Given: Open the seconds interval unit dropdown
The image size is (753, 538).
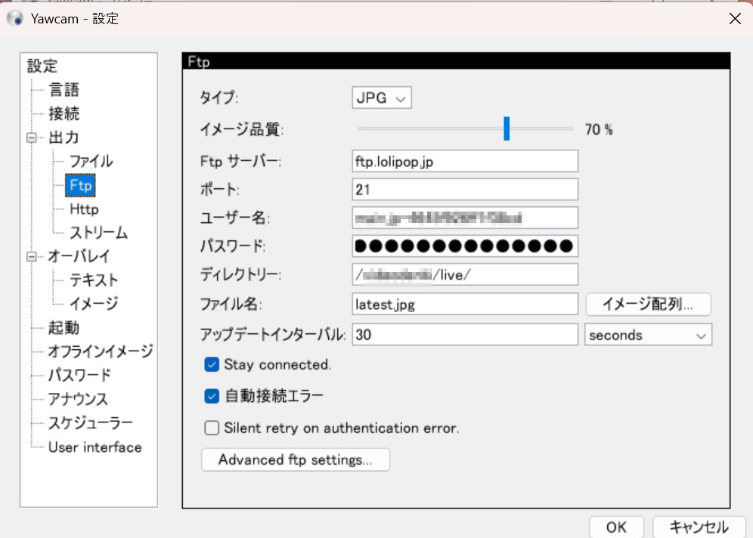Looking at the screenshot, I should (x=648, y=335).
